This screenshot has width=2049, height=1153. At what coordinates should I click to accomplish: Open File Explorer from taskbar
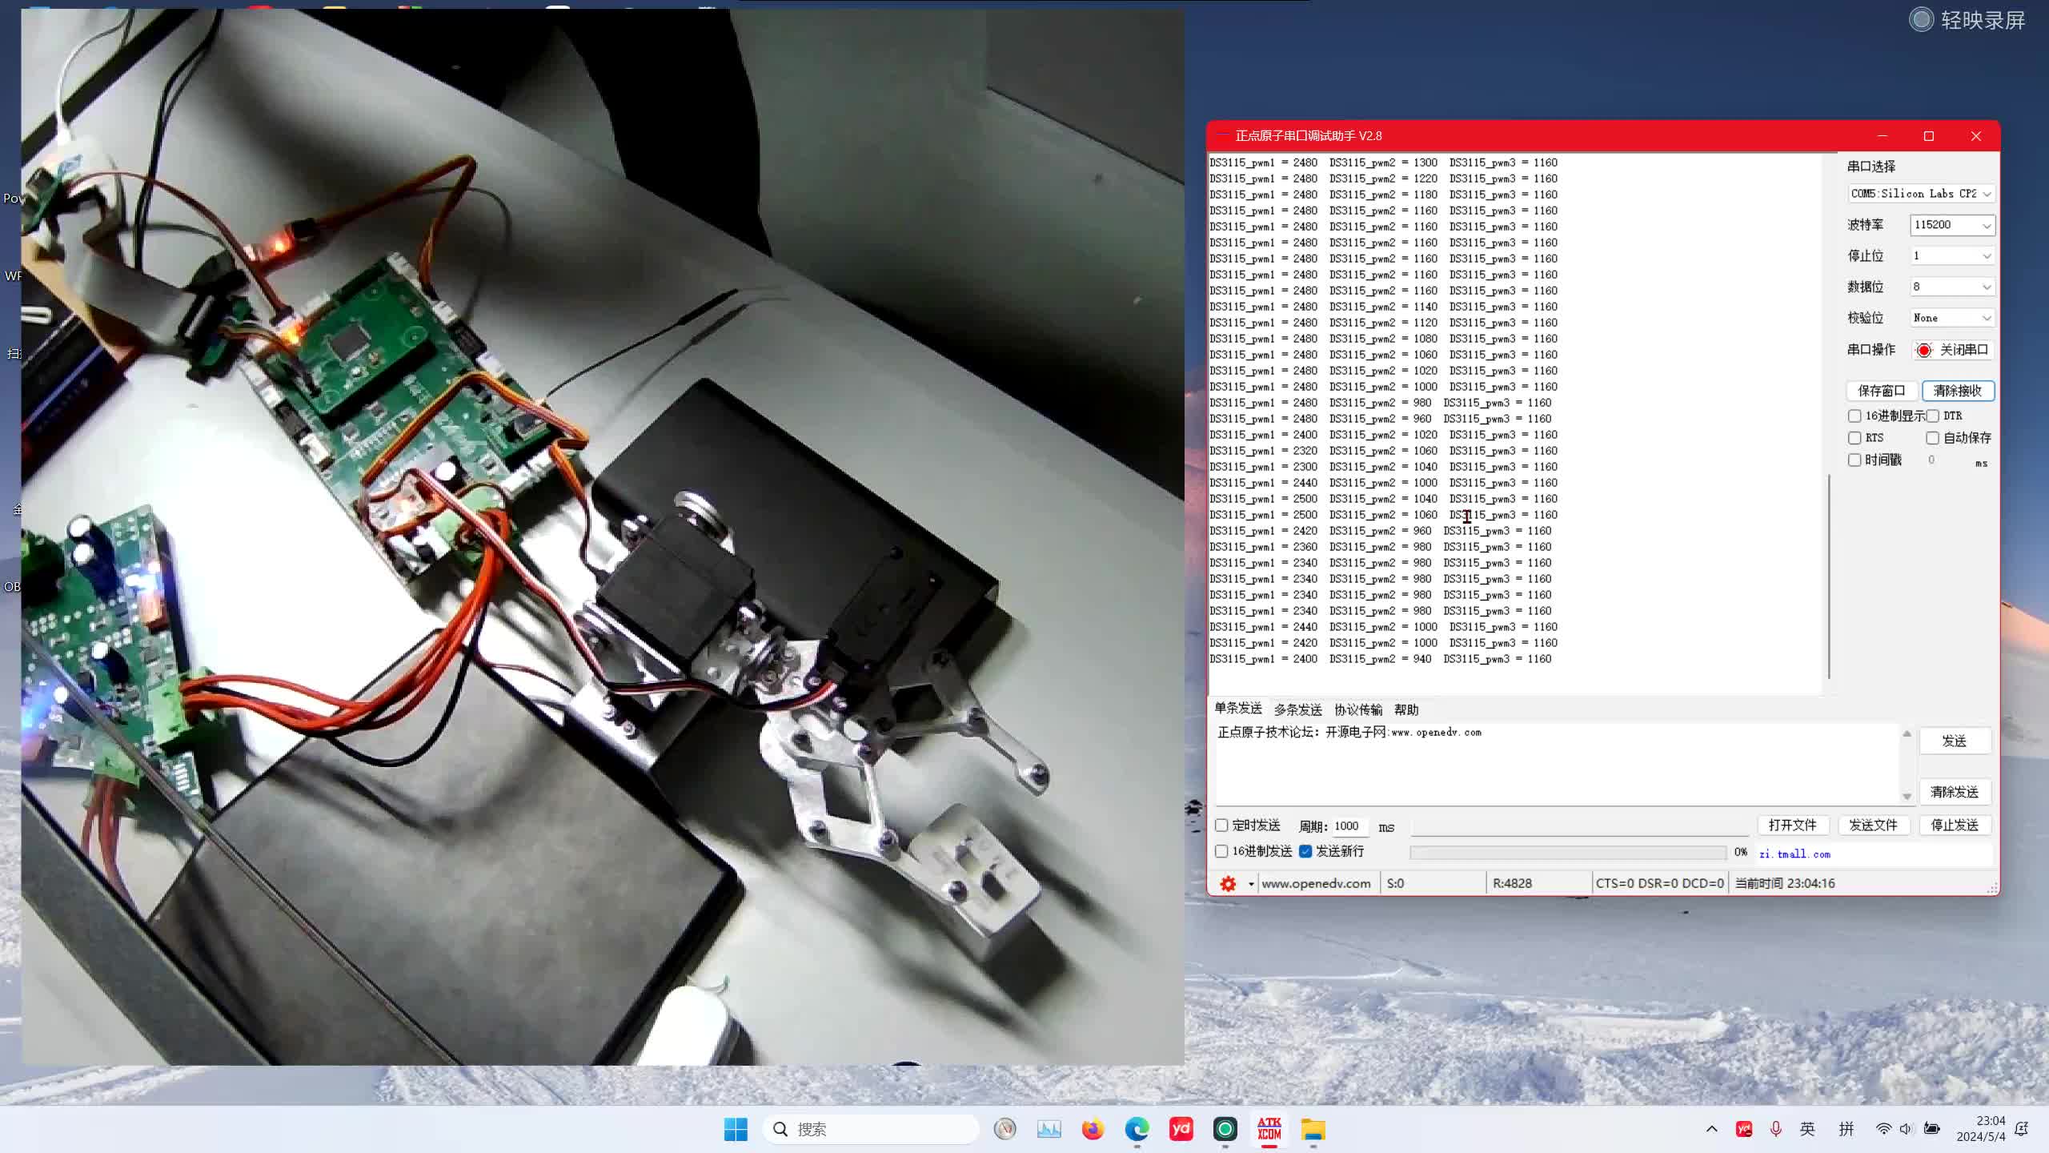pos(1313,1129)
